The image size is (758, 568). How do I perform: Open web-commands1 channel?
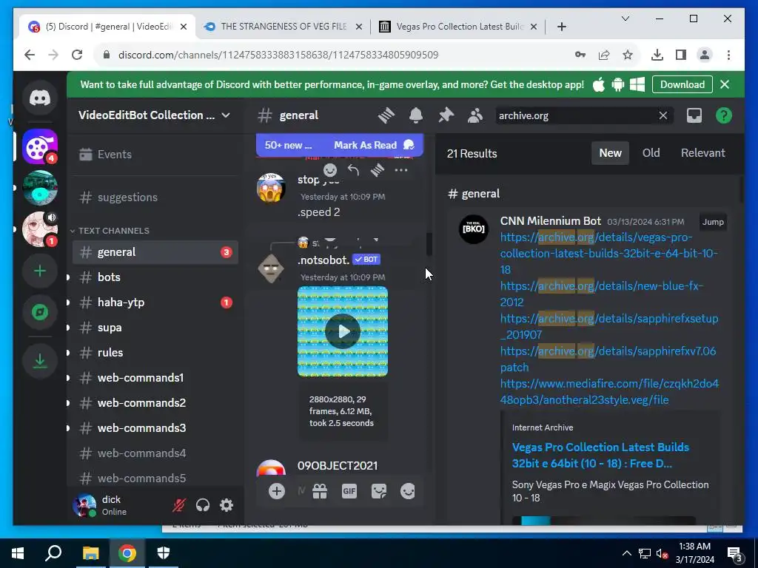tap(155, 378)
